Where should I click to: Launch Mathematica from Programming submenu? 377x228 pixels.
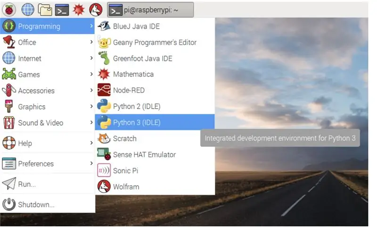pyautogui.click(x=155, y=74)
